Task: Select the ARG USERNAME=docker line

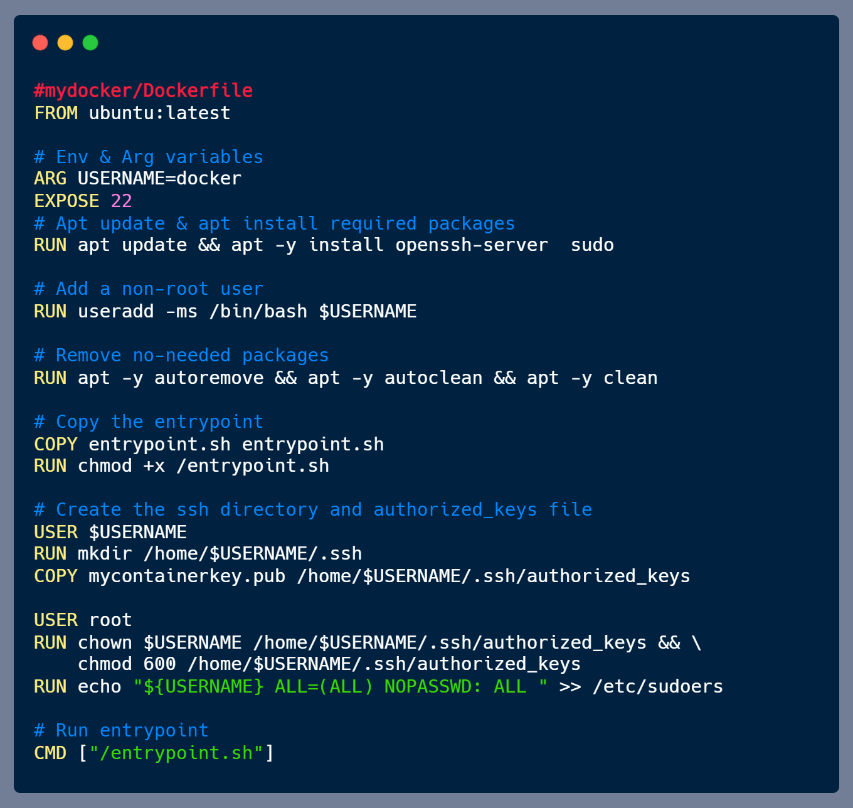Action: pos(137,178)
